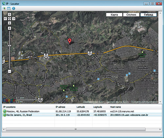Screen dimensions: 164x138
Task: Click the horizontal scrollbar left arrow
Action: click(4, 129)
